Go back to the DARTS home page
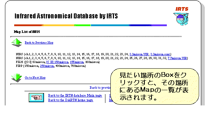 (71, 100)
